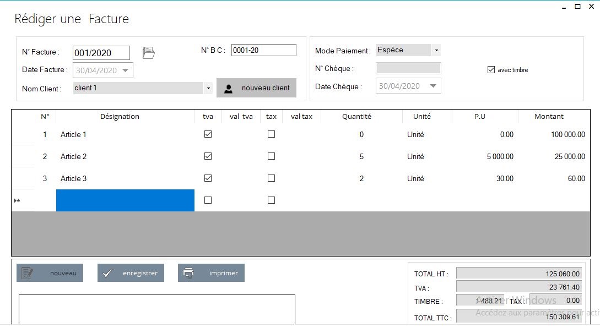The image size is (600, 327).
Task: Open the Date Chèque date picker
Action: tap(433, 86)
